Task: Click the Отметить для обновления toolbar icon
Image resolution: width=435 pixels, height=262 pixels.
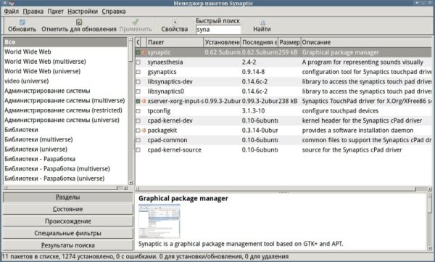Action: point(79,22)
